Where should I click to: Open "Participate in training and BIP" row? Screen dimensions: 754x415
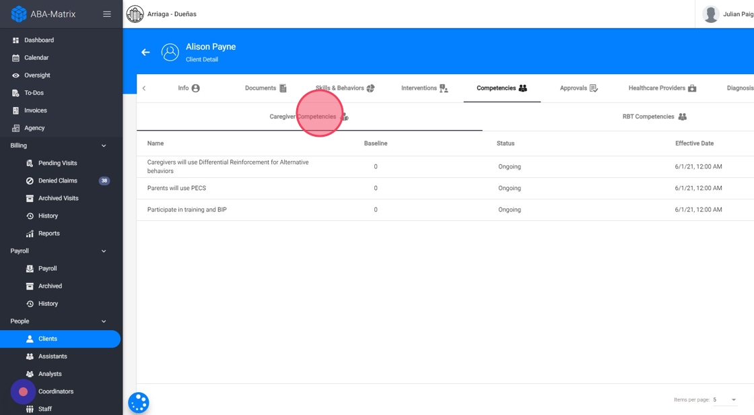[x=445, y=210]
